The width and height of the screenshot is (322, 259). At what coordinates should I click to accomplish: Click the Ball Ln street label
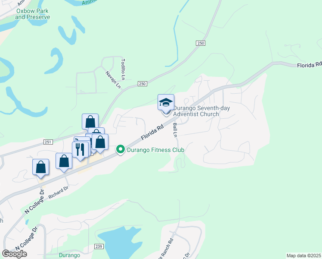(175, 130)
